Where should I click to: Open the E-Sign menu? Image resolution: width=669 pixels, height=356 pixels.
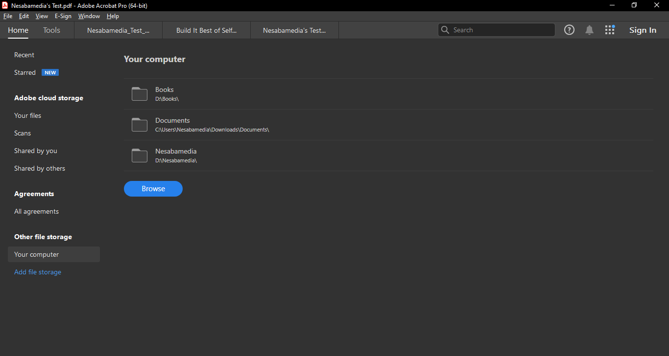[63, 16]
